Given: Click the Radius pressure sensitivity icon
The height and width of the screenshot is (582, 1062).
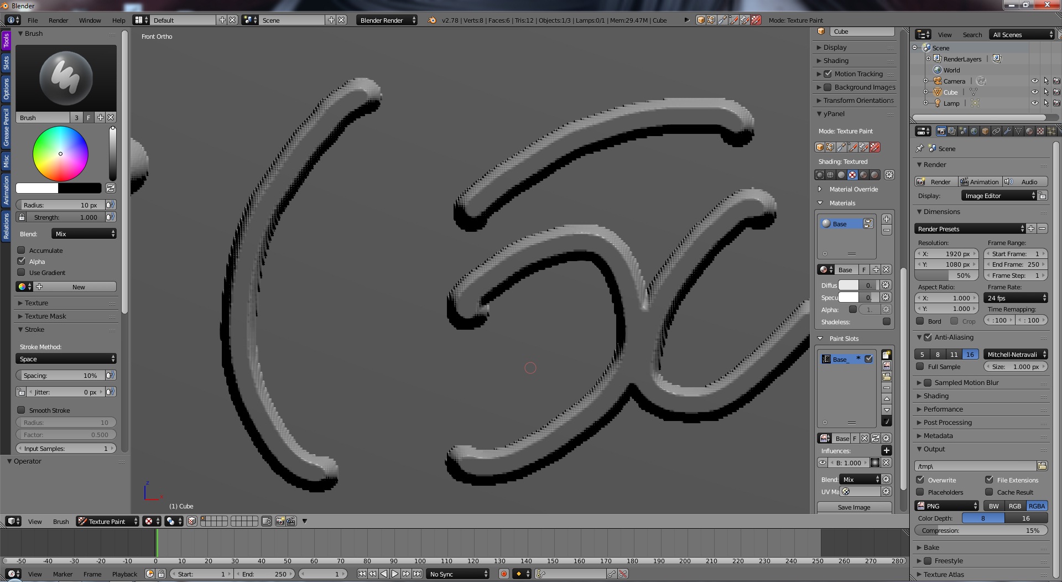Looking at the screenshot, I should (x=111, y=205).
